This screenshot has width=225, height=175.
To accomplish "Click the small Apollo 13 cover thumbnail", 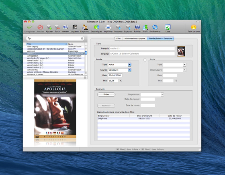I will [181, 51].
